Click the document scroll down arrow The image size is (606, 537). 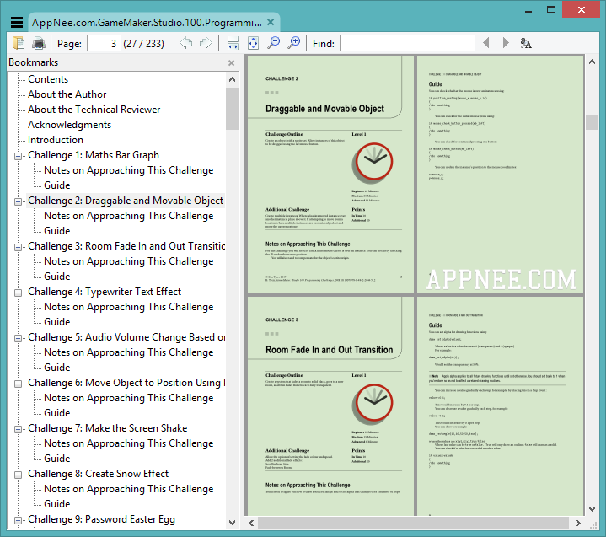point(592,509)
